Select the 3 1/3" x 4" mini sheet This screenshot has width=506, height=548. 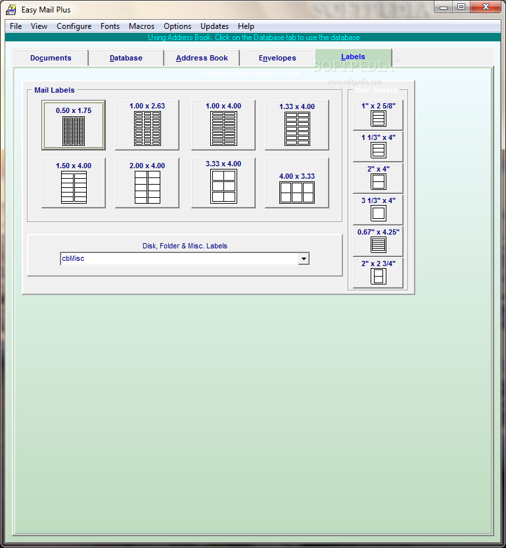pos(378,210)
